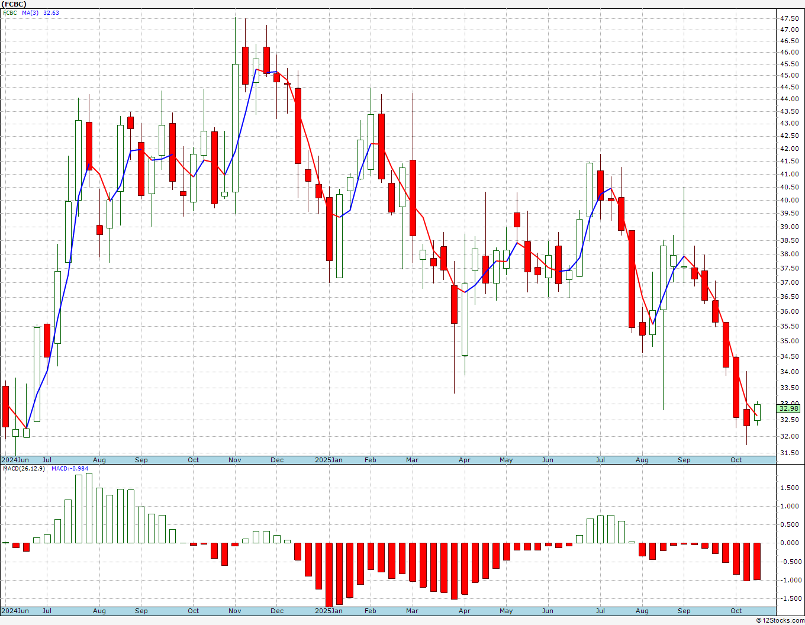Select the 45.00 price axis label
Viewport: 805px width, 625px height.
(x=789, y=75)
